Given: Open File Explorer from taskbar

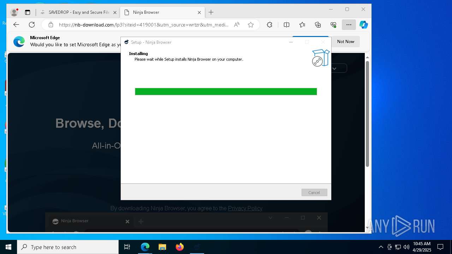Looking at the screenshot, I should [x=162, y=247].
